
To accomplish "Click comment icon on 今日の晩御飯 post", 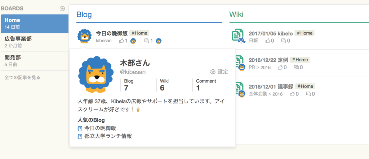I will (x=147, y=41).
